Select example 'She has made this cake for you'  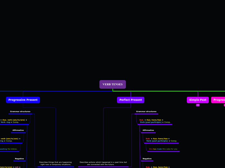tap(163, 149)
